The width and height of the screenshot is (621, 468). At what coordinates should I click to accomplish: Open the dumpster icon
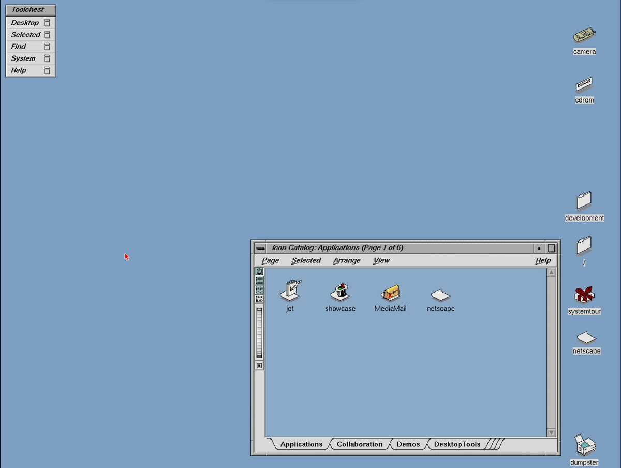coord(584,444)
